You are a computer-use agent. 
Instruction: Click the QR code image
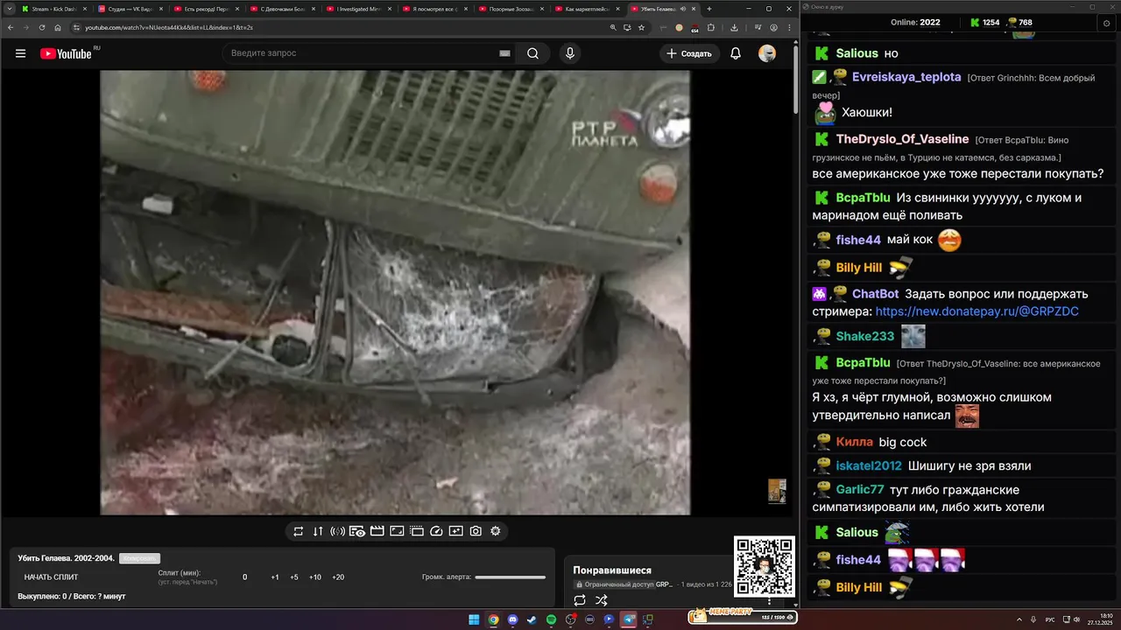[764, 566]
